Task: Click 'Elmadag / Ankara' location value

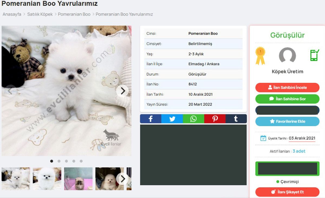Action: (x=204, y=64)
